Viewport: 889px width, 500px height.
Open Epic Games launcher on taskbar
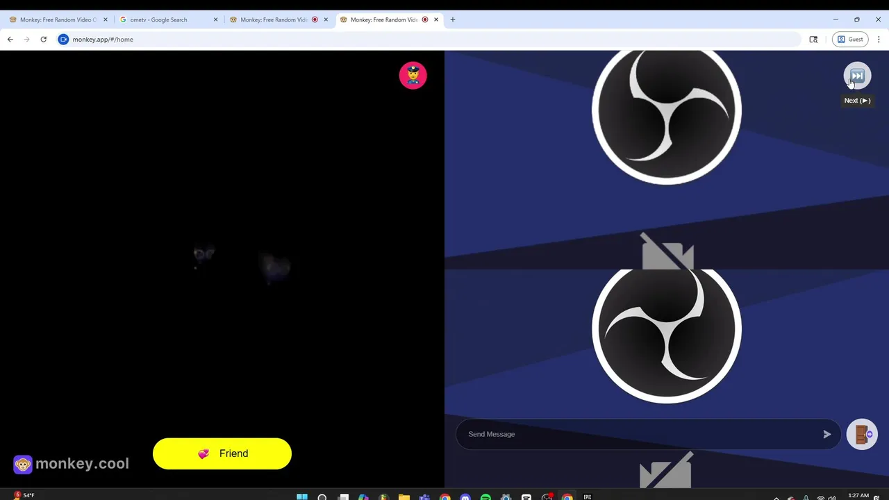click(x=588, y=497)
